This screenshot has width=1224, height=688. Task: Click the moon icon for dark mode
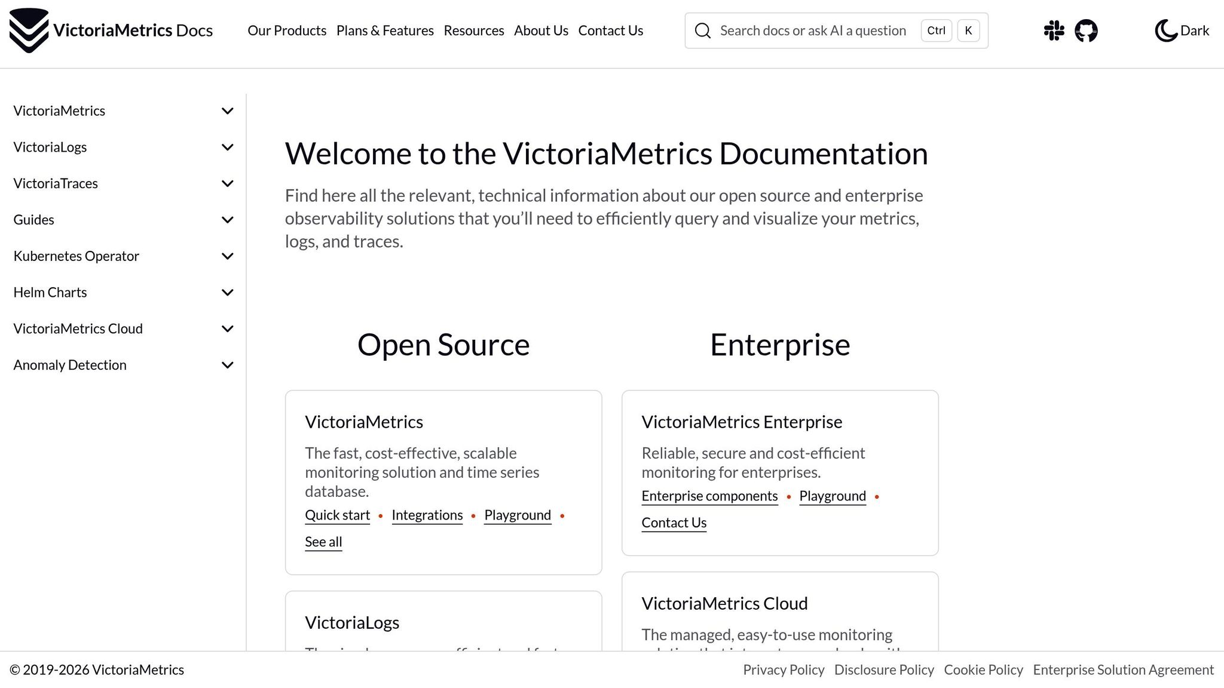1165,29
